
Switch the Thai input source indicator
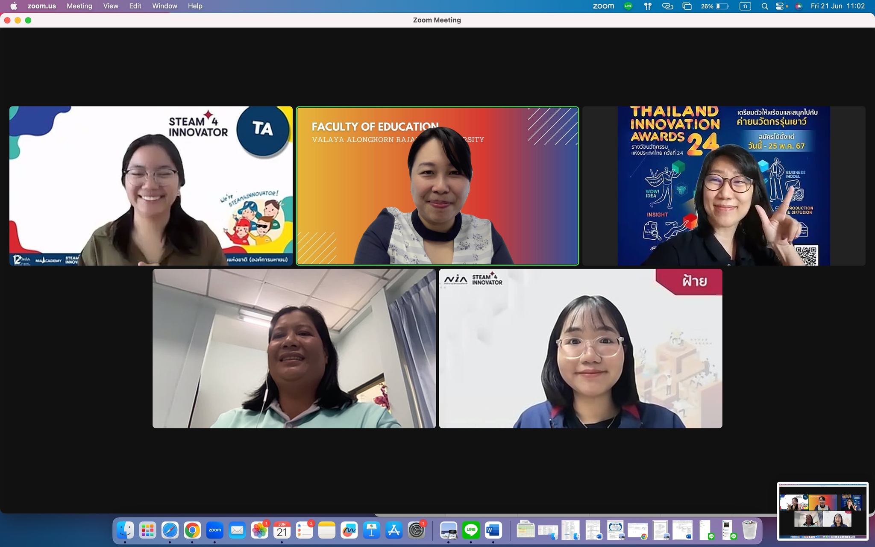pyautogui.click(x=745, y=6)
